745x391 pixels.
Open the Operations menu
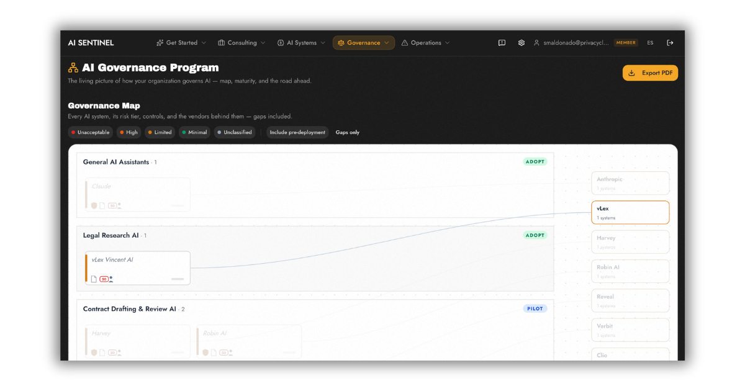425,43
